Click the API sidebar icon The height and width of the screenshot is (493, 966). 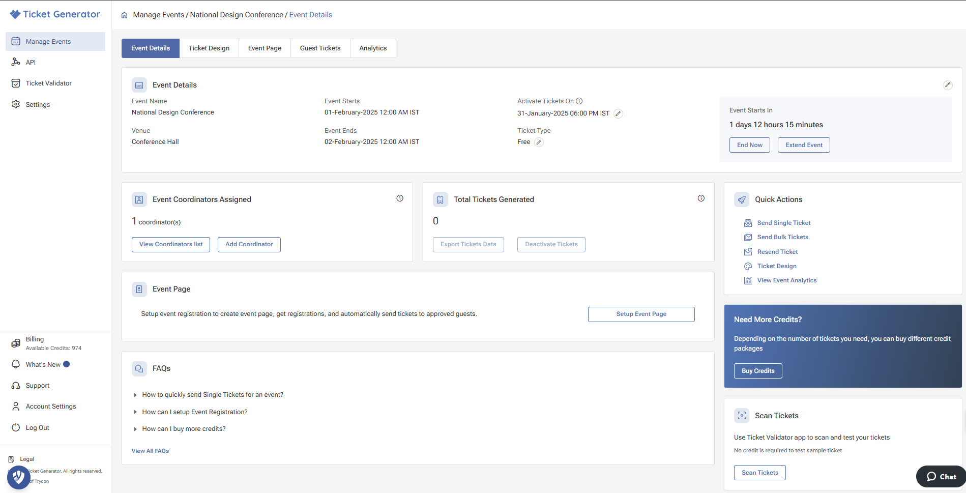click(16, 62)
